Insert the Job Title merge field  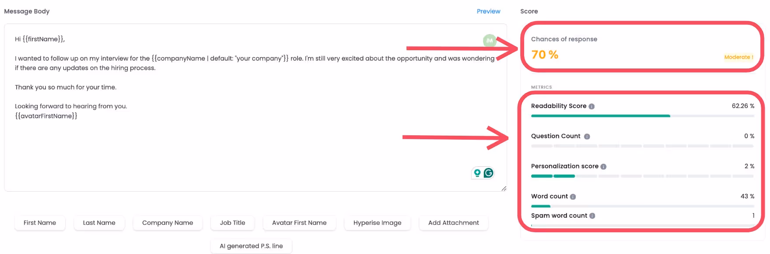point(233,223)
